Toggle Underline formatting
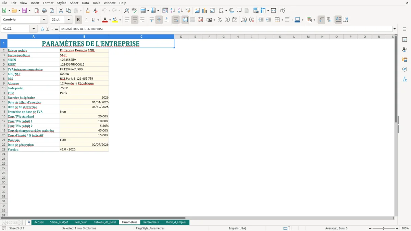This screenshot has width=411, height=231. click(x=93, y=20)
